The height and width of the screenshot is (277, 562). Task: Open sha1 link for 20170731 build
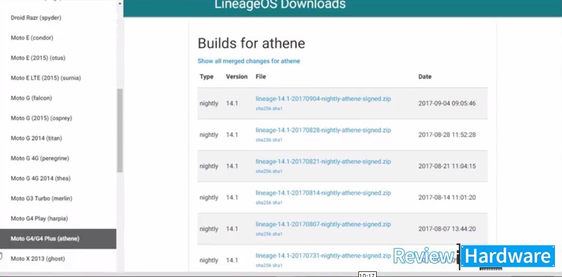point(277,265)
